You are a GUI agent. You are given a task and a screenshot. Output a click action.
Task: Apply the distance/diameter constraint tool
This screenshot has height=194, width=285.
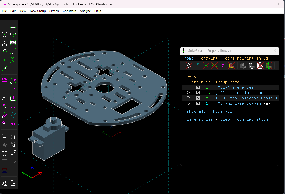(4, 81)
